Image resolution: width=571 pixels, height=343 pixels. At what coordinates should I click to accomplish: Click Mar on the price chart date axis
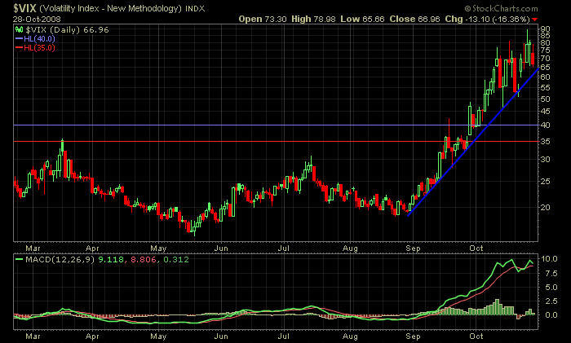(x=33, y=248)
